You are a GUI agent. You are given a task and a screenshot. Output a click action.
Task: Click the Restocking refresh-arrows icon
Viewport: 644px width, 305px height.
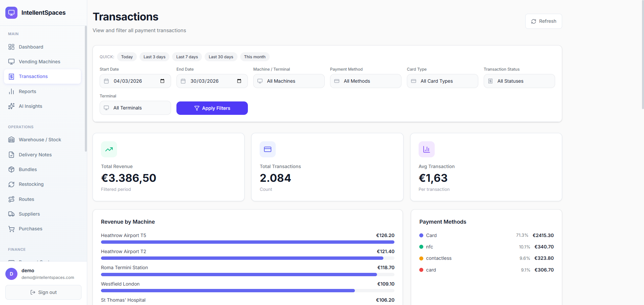point(11,184)
